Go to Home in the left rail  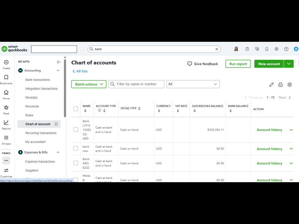[6, 92]
